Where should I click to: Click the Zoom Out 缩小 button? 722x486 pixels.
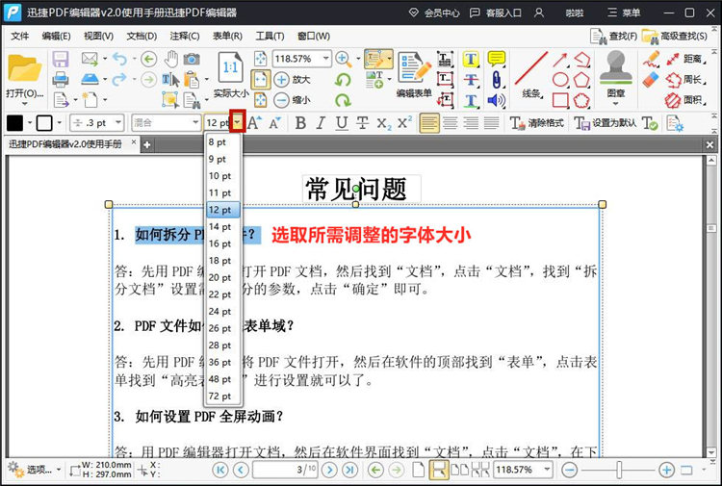293,99
